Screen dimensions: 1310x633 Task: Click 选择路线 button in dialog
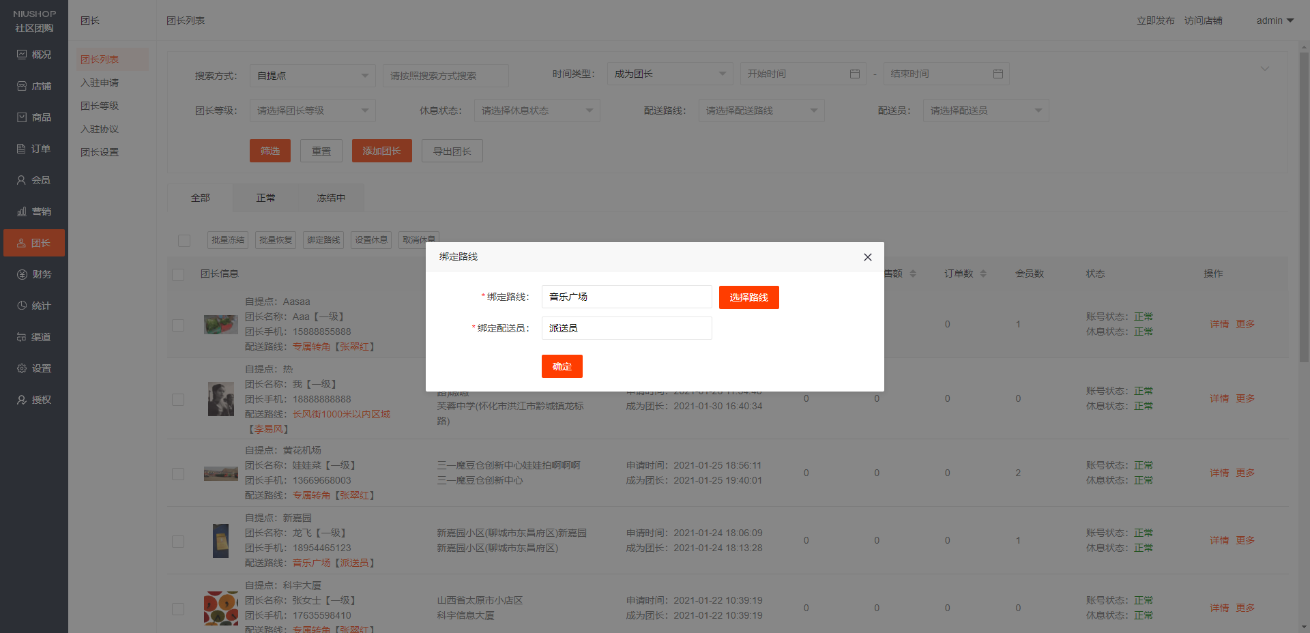749,297
